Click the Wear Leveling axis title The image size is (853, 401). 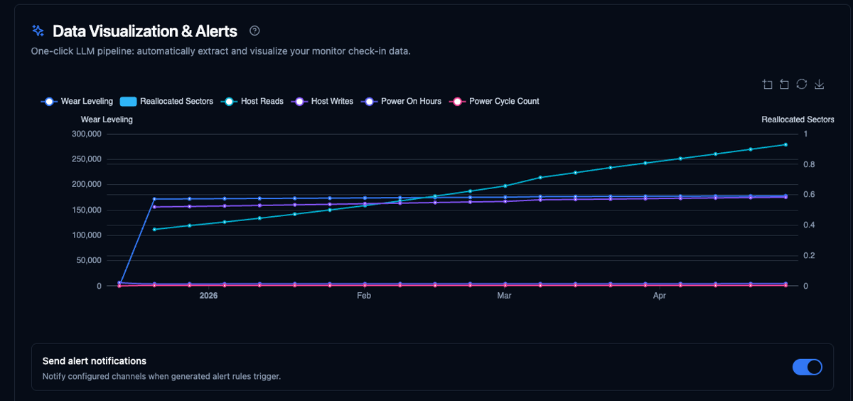click(107, 119)
